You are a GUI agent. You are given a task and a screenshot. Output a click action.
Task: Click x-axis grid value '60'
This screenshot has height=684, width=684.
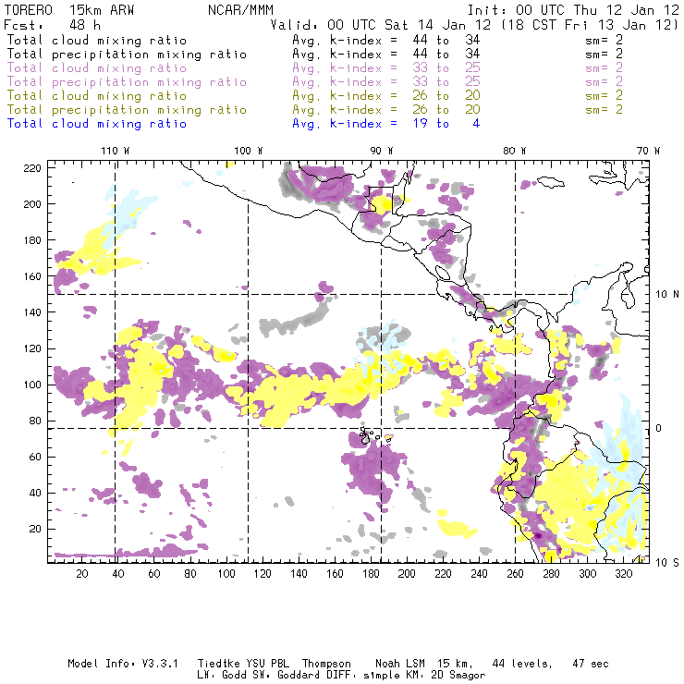point(154,574)
